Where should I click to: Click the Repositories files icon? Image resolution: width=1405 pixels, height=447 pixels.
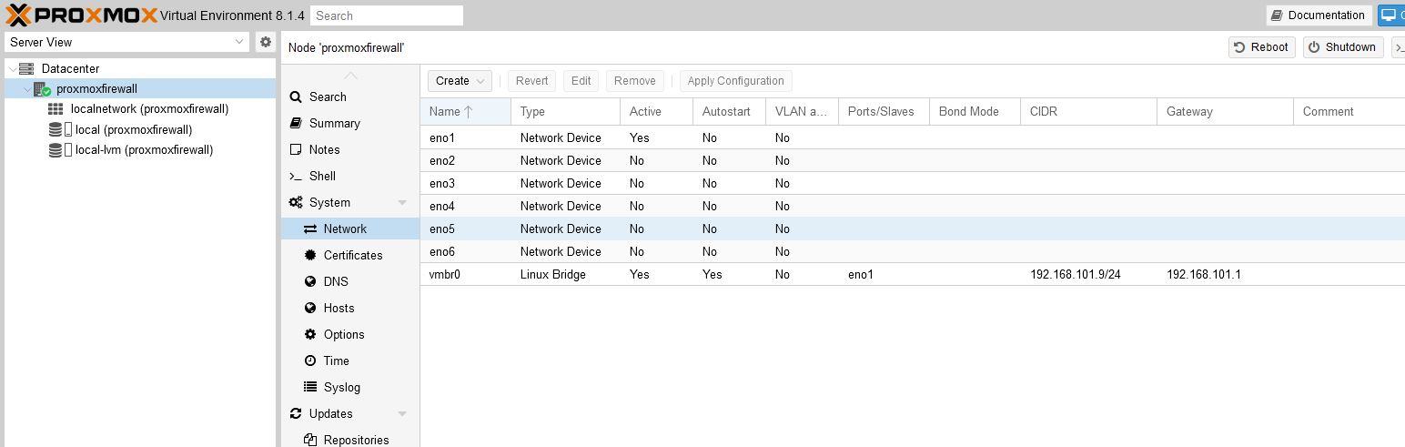coord(310,441)
